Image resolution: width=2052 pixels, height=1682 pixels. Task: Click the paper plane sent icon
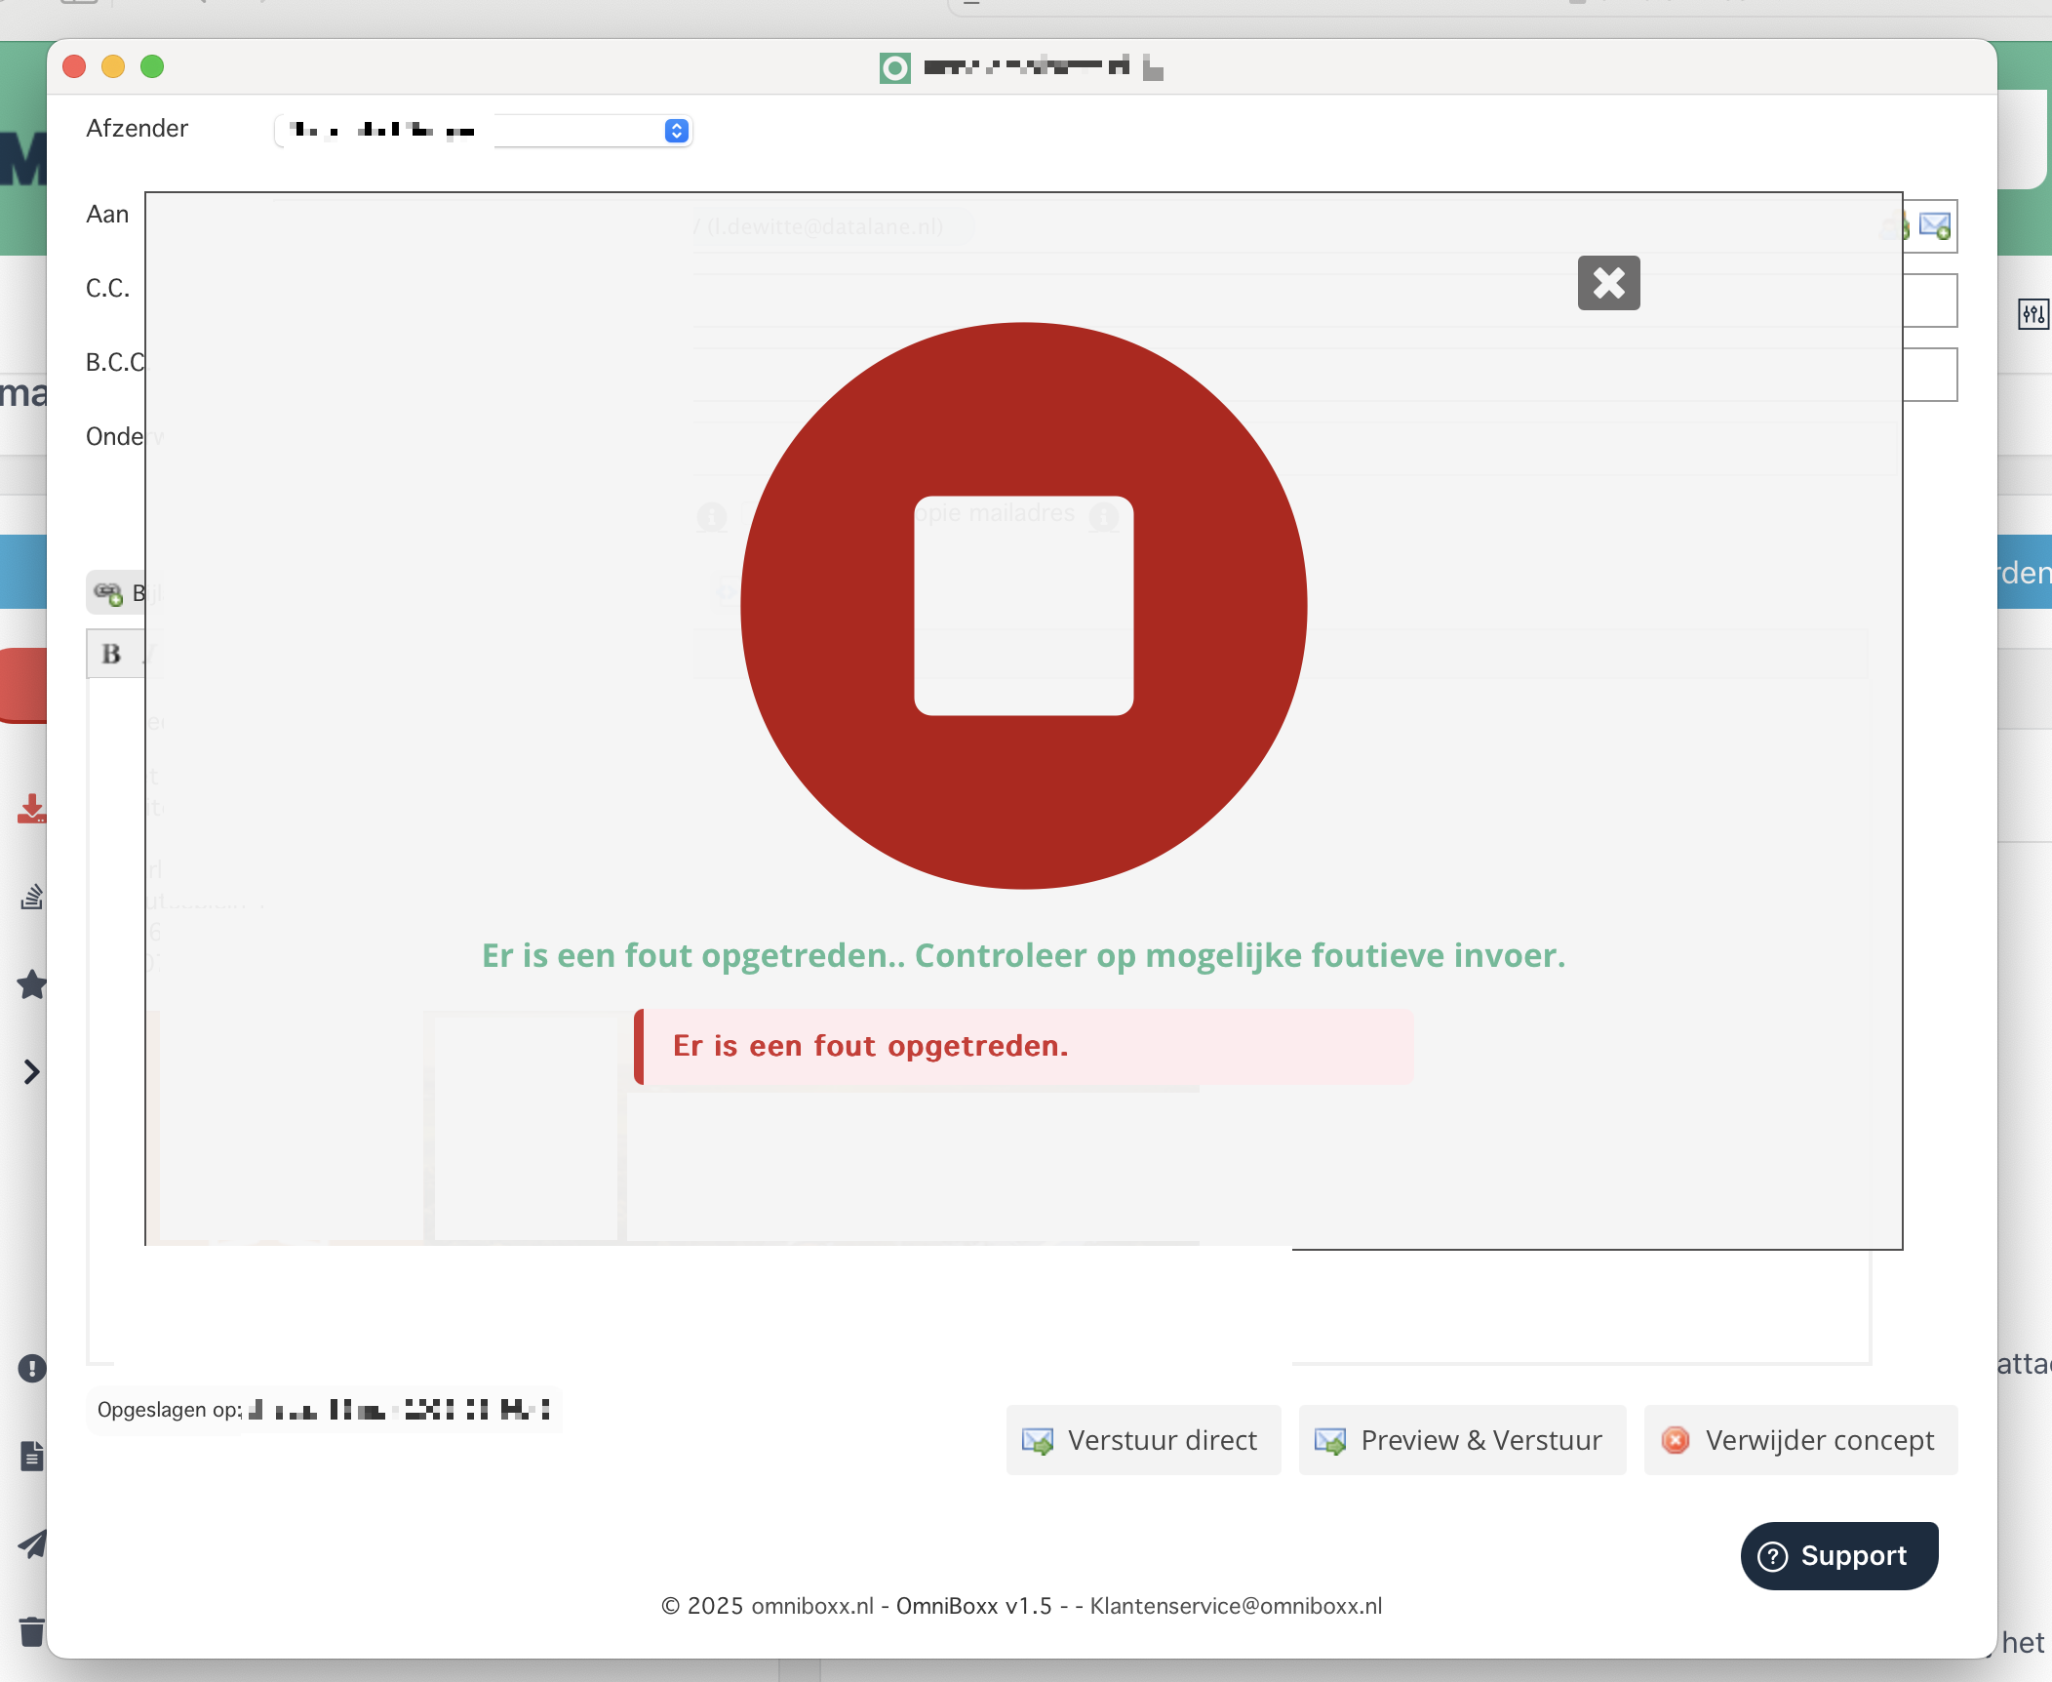(31, 1544)
